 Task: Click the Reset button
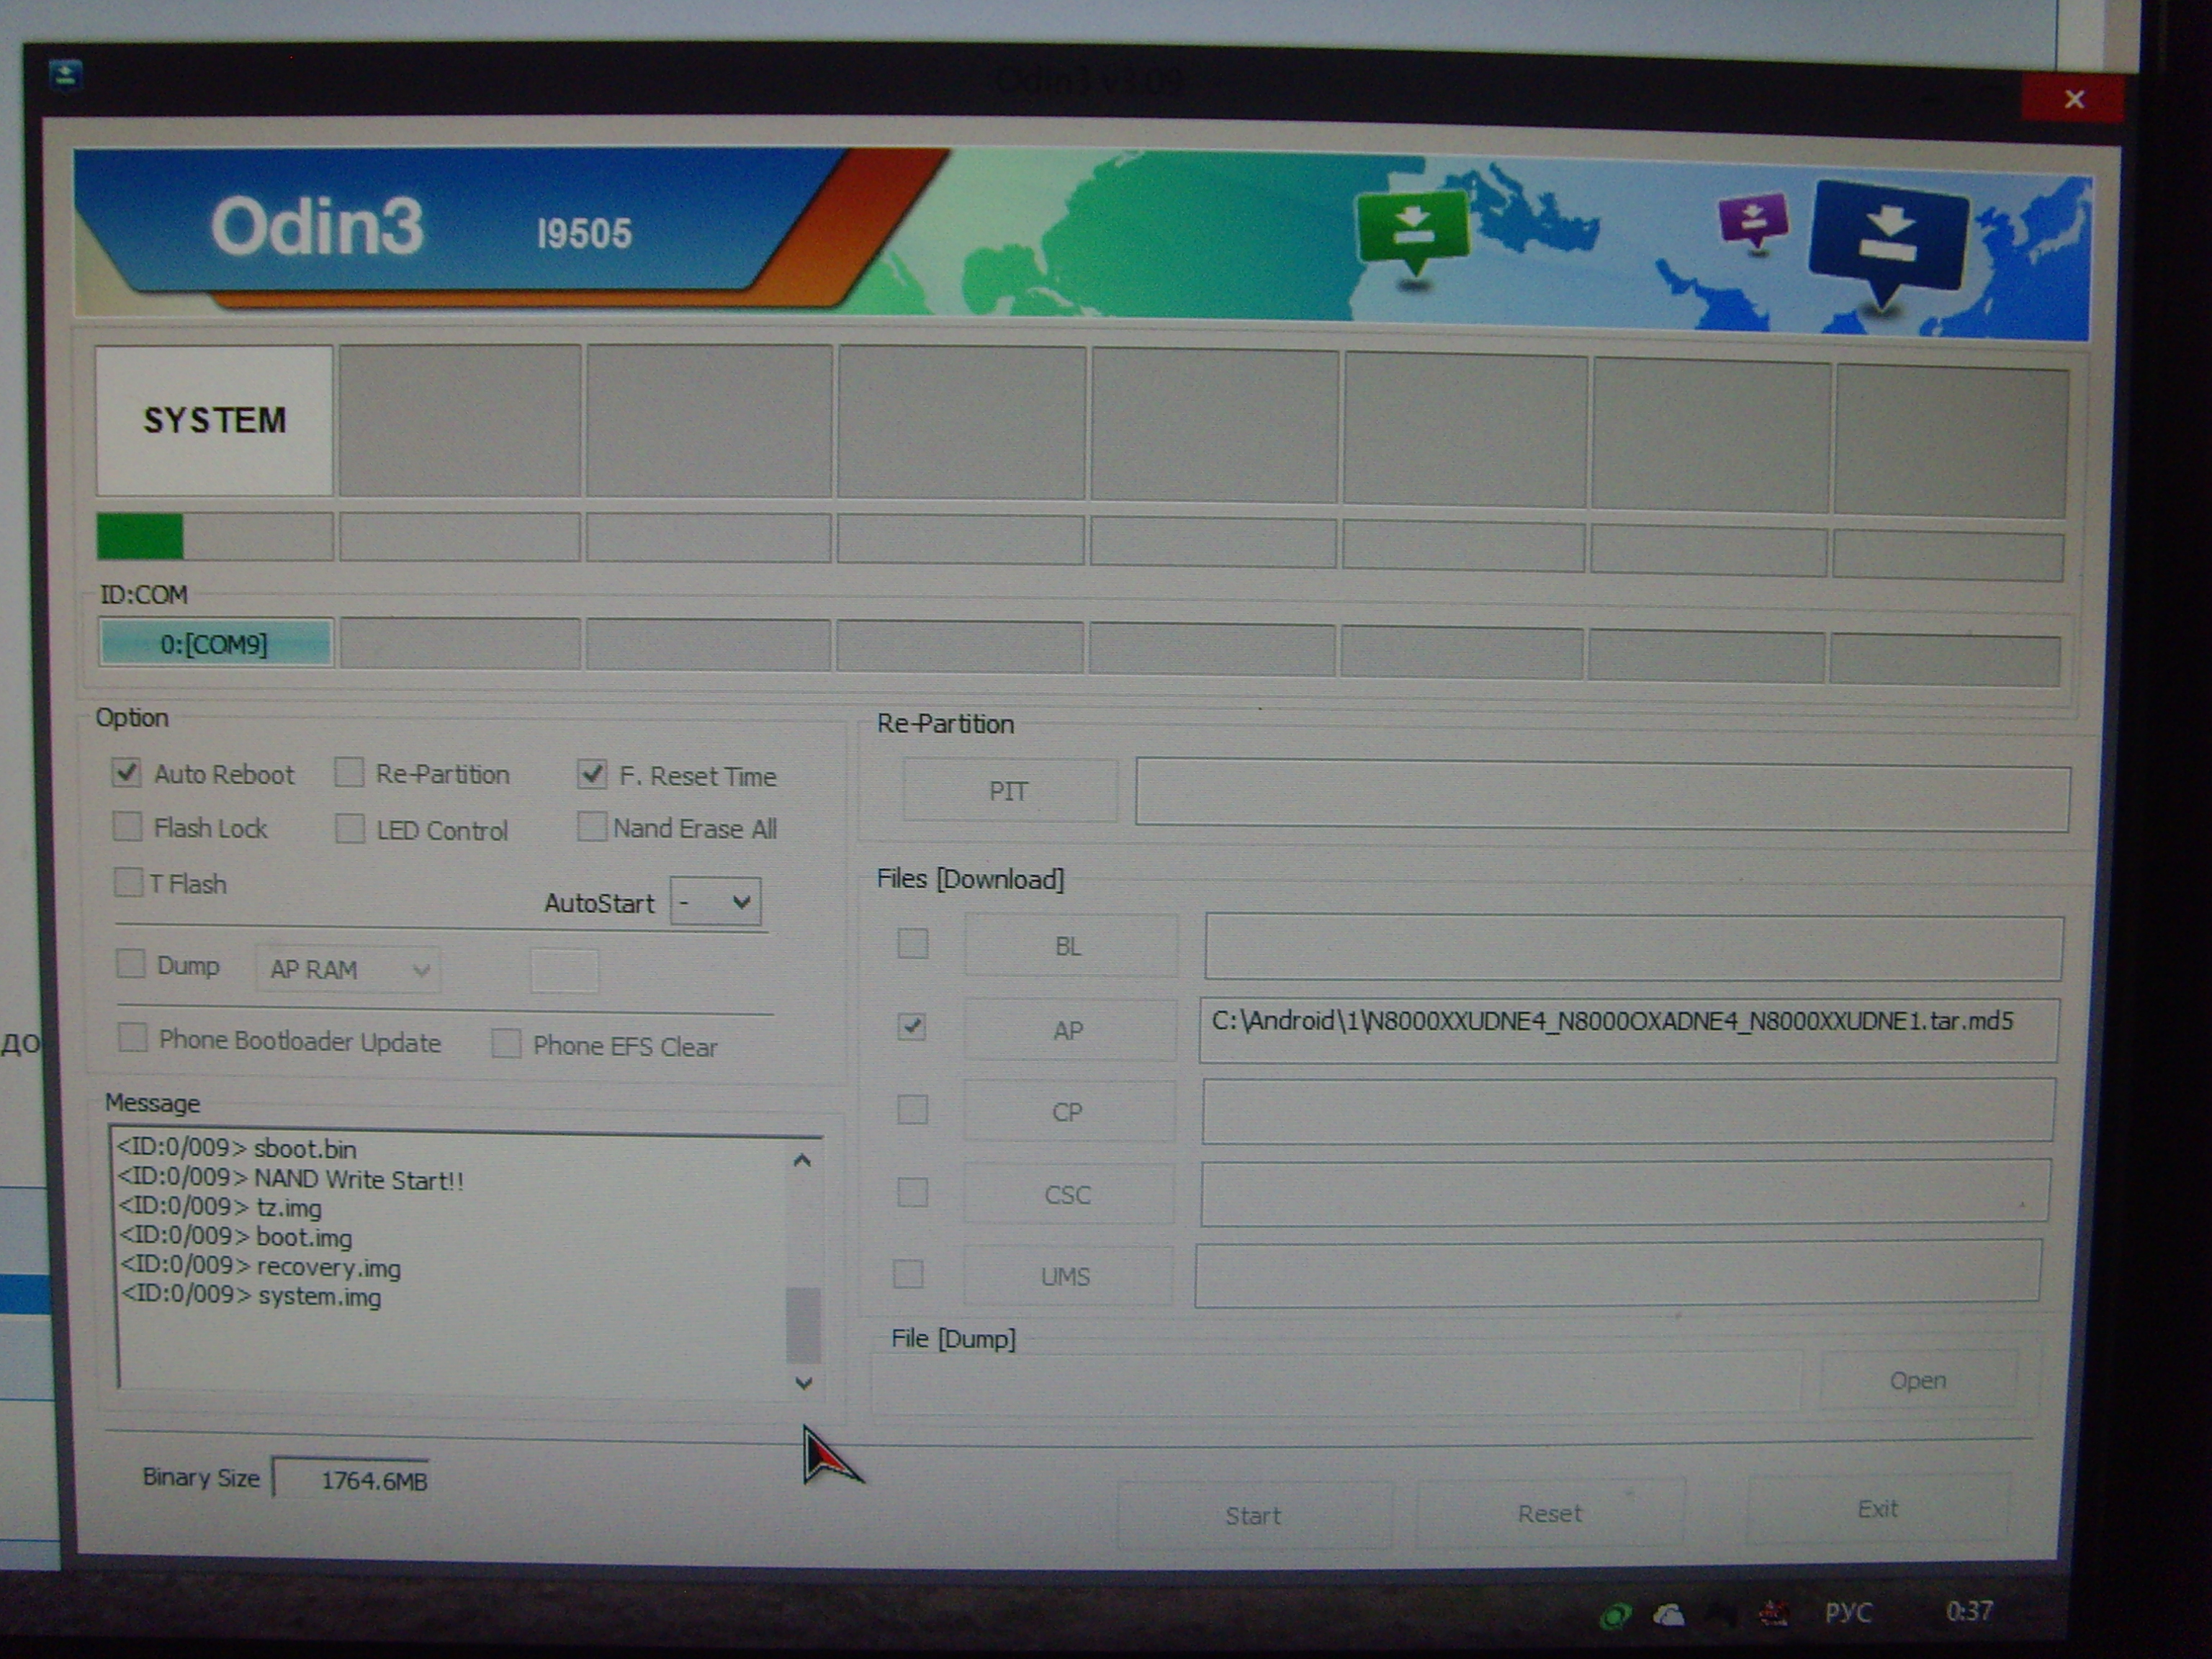click(1549, 1514)
